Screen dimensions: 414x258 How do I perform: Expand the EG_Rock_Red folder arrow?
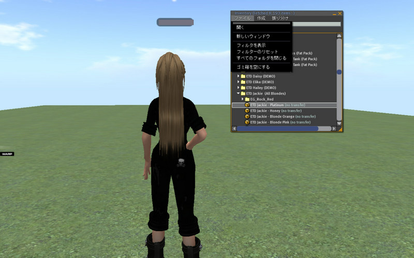pos(242,99)
